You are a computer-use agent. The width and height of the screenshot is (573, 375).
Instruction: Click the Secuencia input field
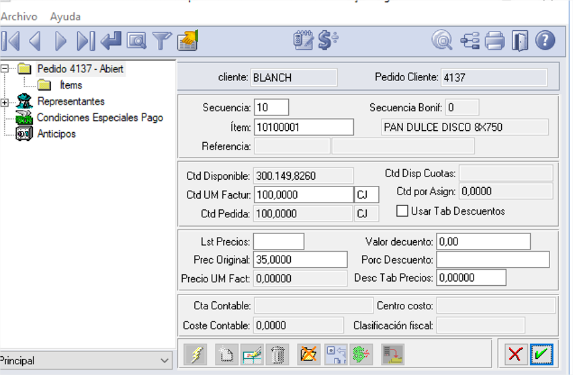pos(271,107)
